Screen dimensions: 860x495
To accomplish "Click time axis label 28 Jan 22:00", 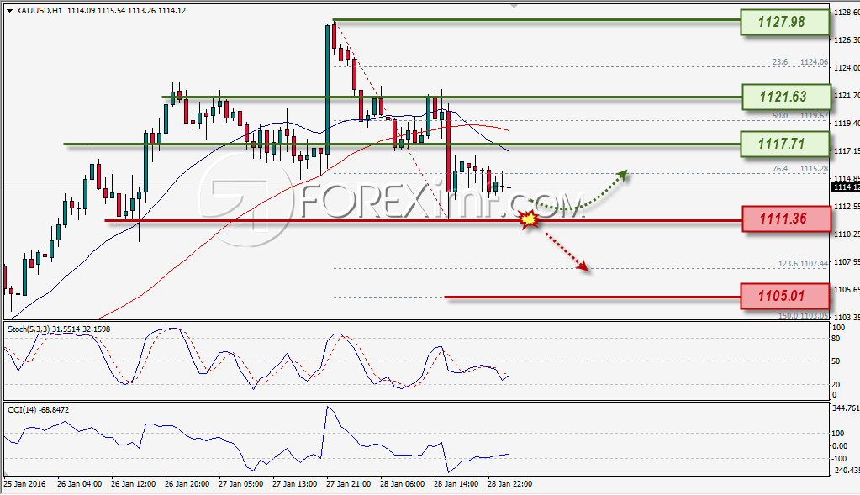I will click(509, 484).
